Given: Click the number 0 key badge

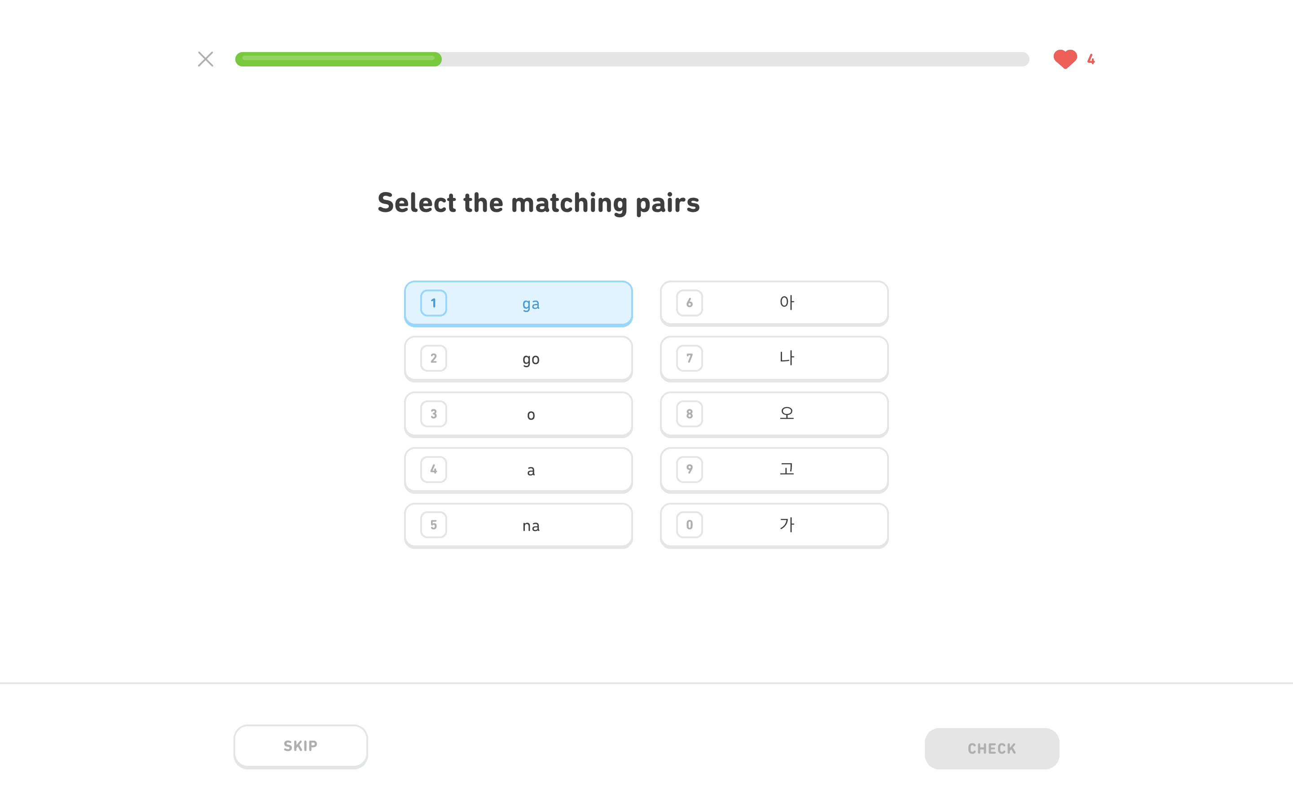Looking at the screenshot, I should 689,525.
